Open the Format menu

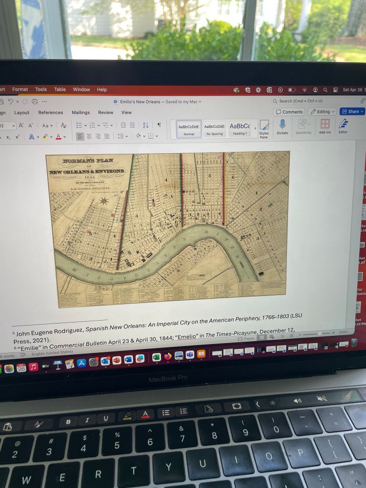(x=20, y=90)
